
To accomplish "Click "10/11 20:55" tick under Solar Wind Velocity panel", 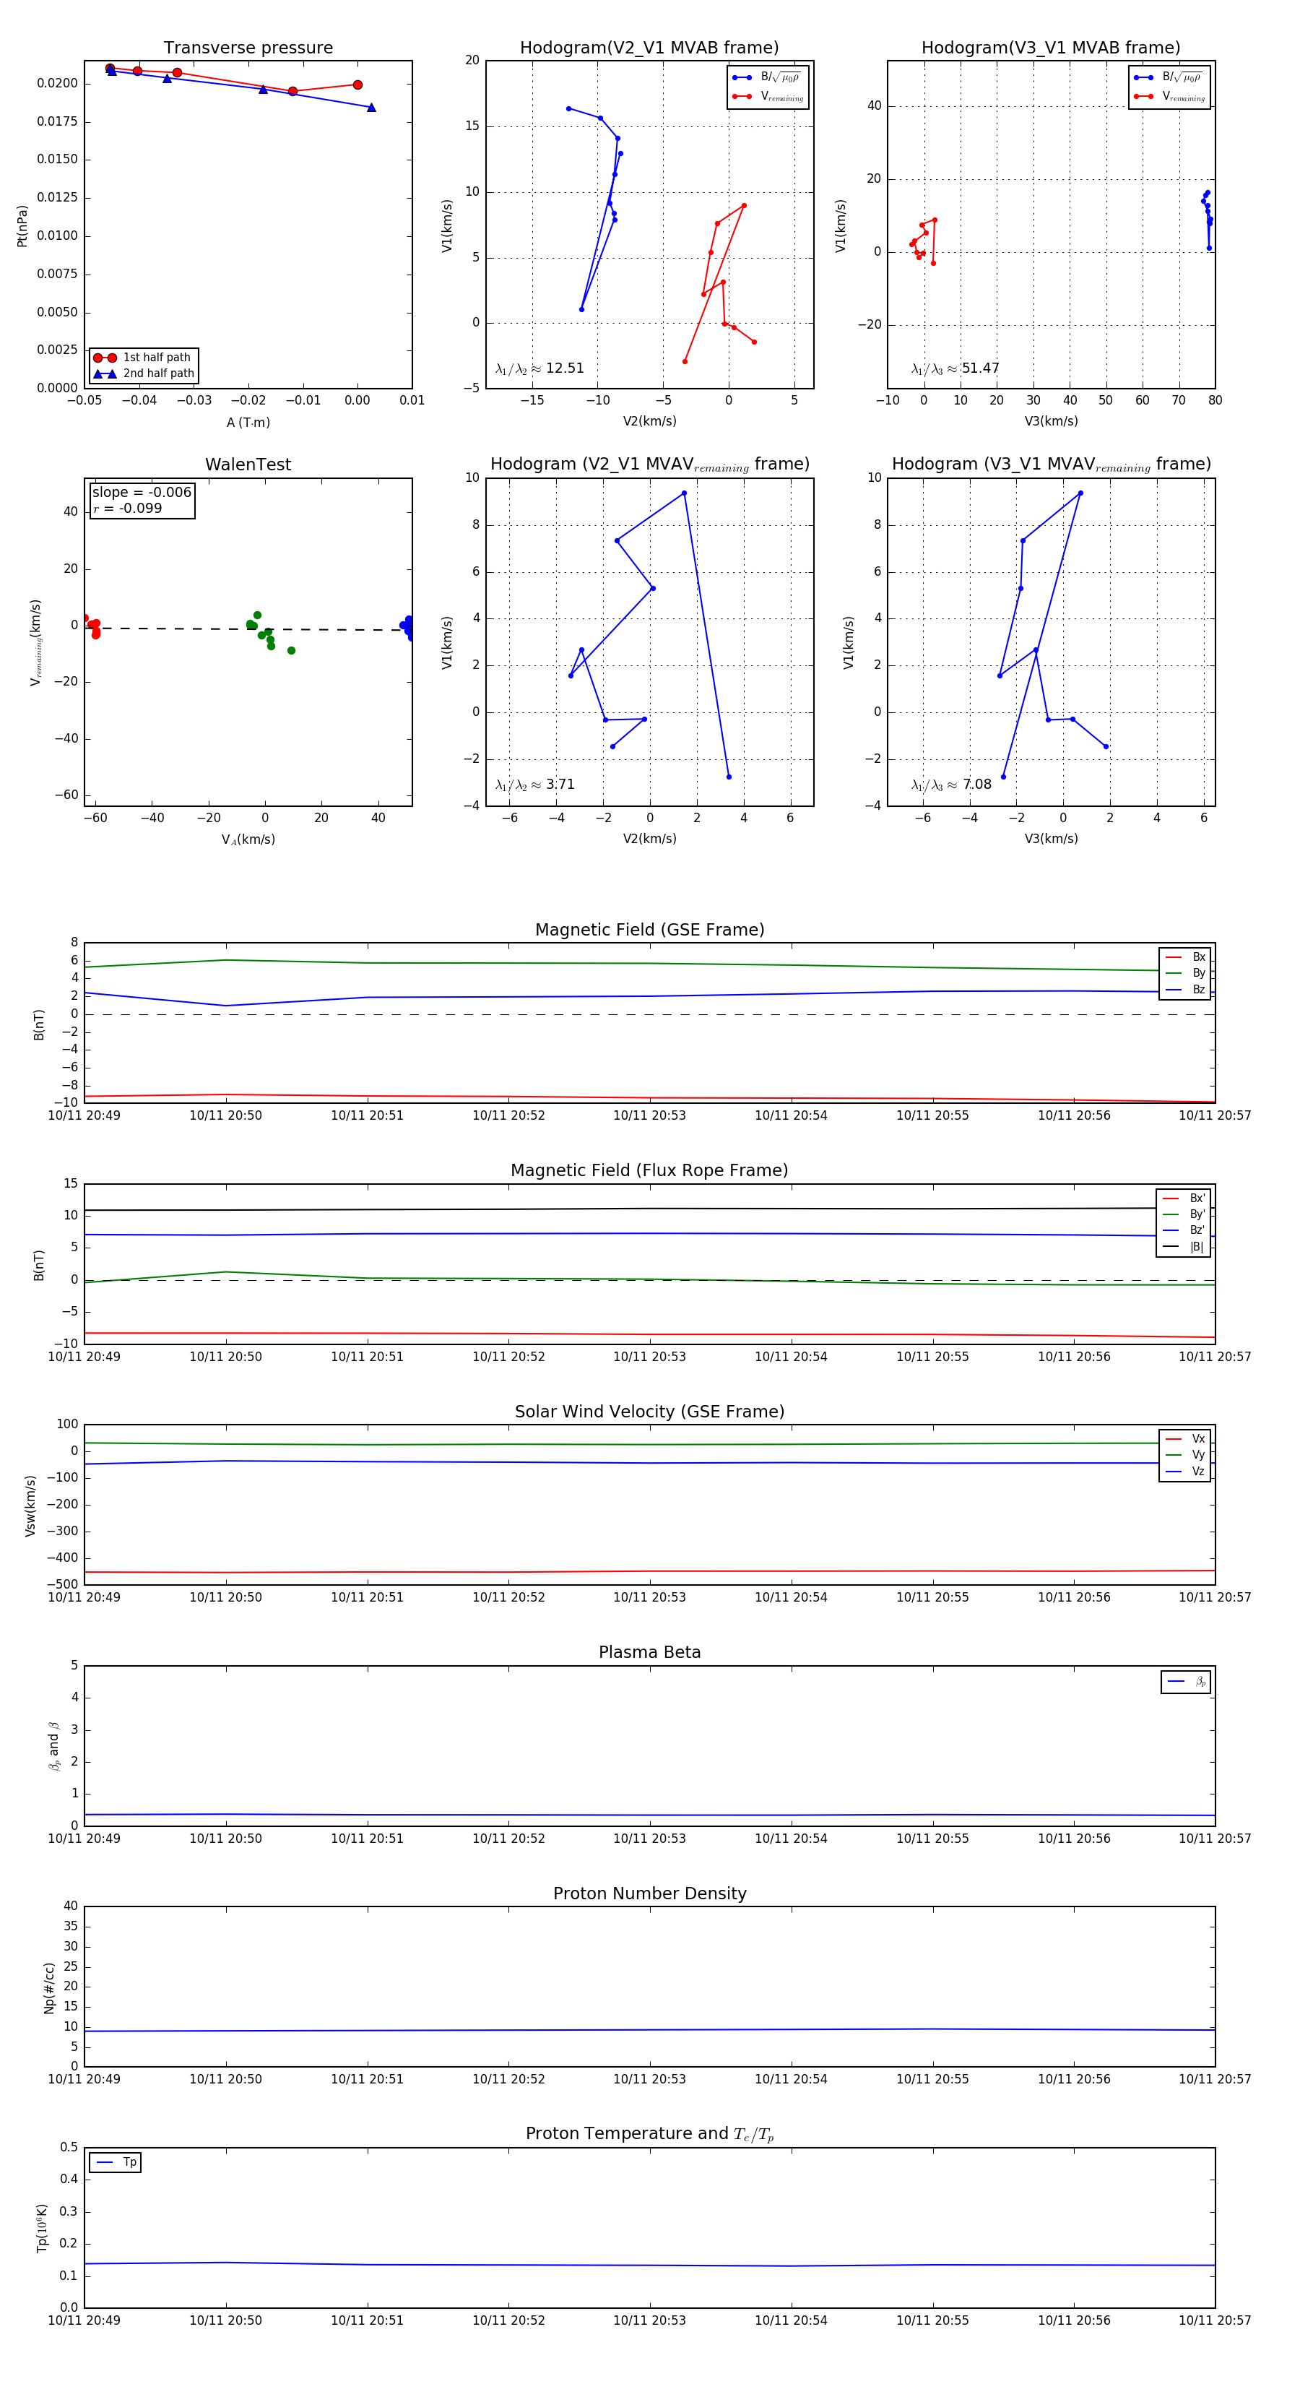I will 932,1597.
